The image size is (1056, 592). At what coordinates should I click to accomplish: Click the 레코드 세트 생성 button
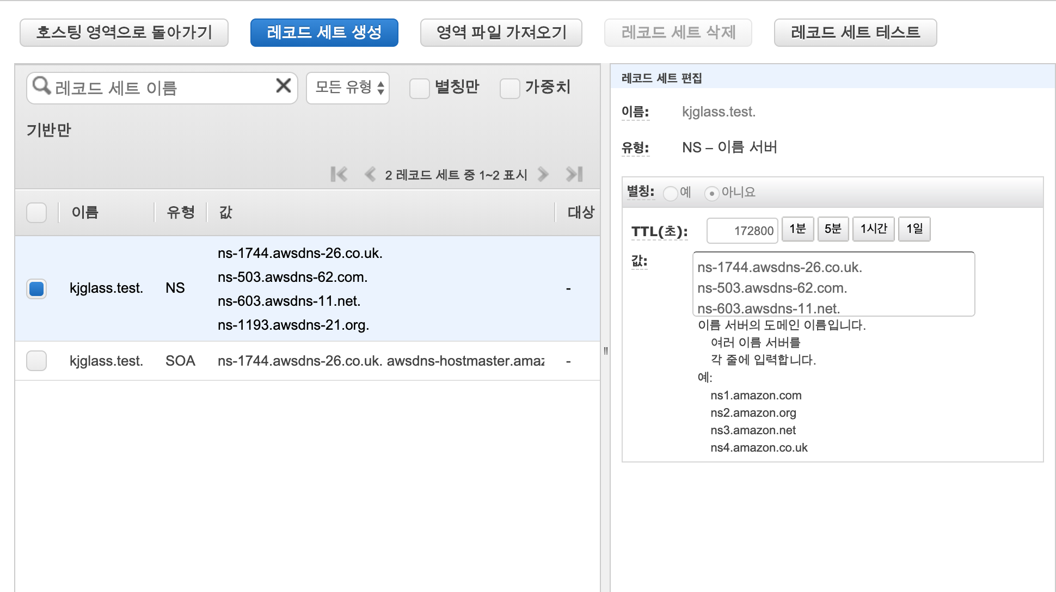click(324, 33)
